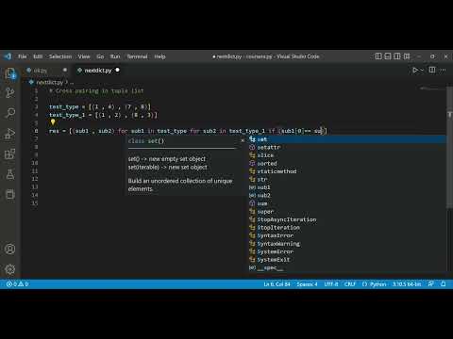
Task: Select 'sum' autocomplete suggestion
Action: tap(346, 203)
